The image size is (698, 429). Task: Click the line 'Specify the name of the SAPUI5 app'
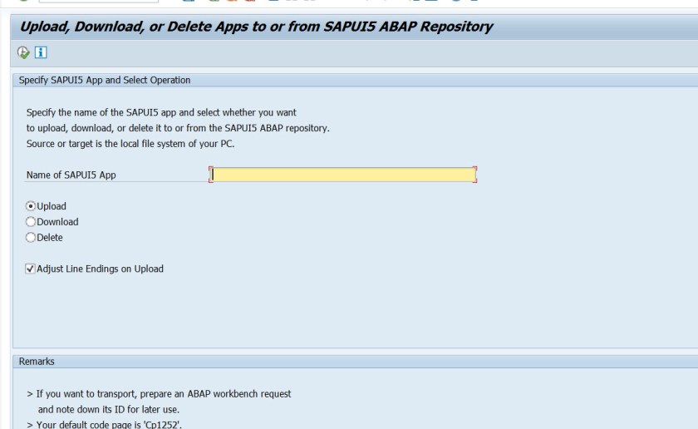click(x=161, y=113)
